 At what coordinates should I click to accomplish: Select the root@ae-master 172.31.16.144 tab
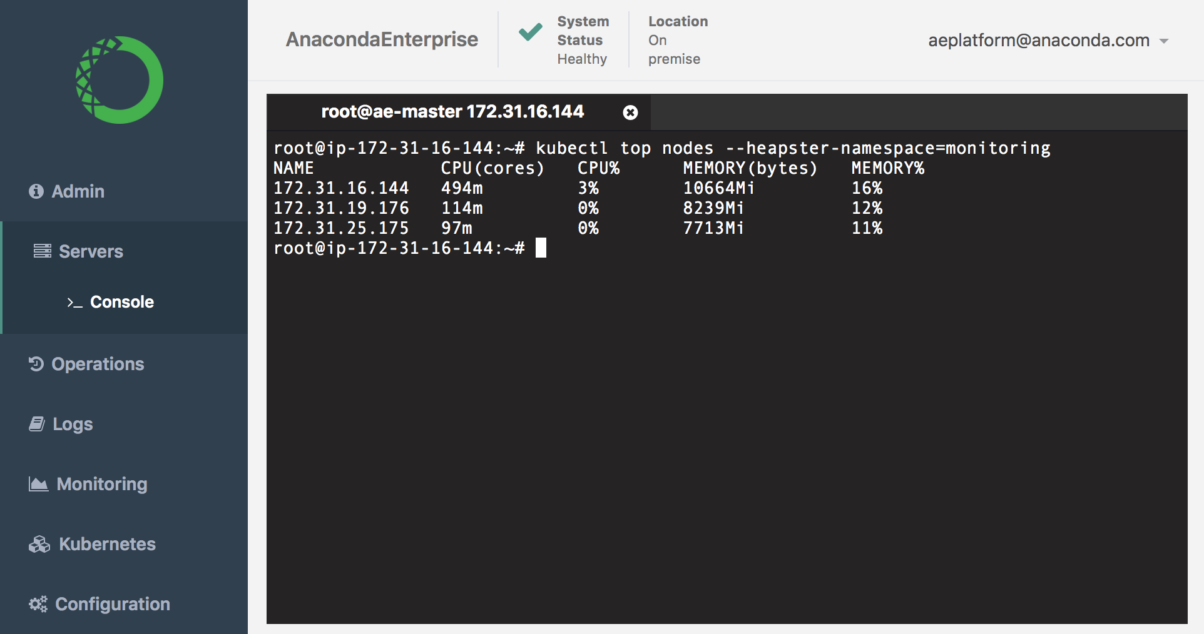[x=452, y=112]
